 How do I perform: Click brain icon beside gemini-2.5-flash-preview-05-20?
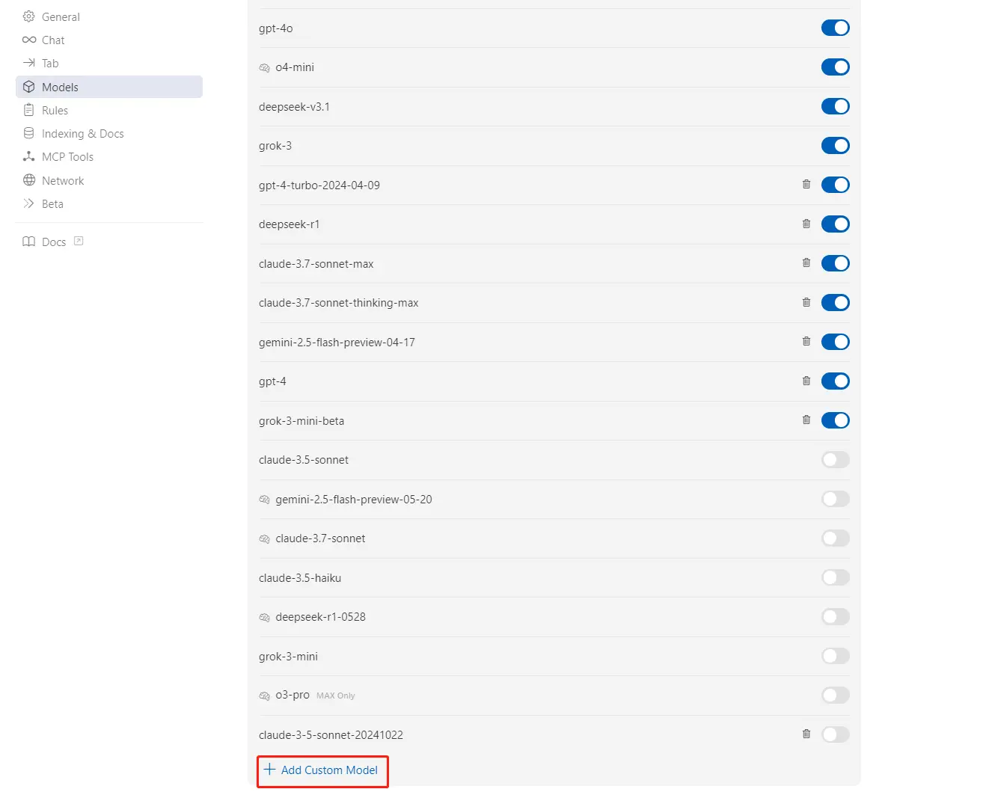[264, 500]
